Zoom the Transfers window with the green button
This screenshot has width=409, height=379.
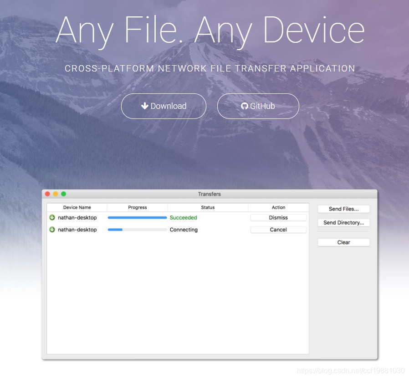pos(63,194)
